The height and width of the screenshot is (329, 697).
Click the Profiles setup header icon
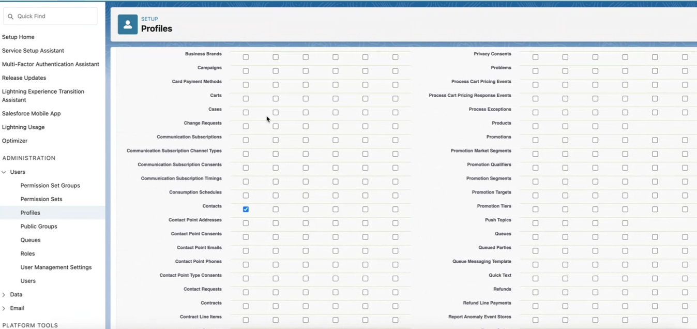(128, 24)
